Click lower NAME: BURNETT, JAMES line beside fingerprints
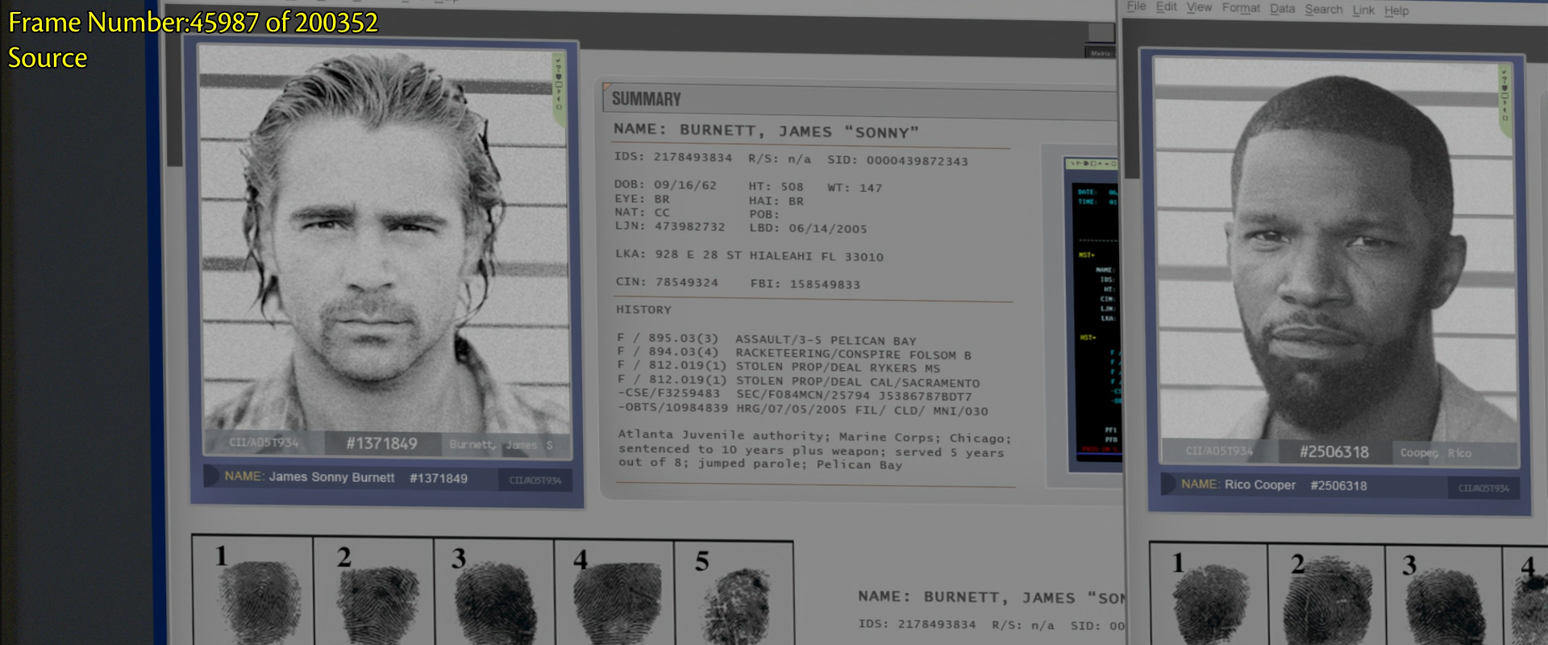Viewport: 1548px width, 645px height. coord(991,597)
